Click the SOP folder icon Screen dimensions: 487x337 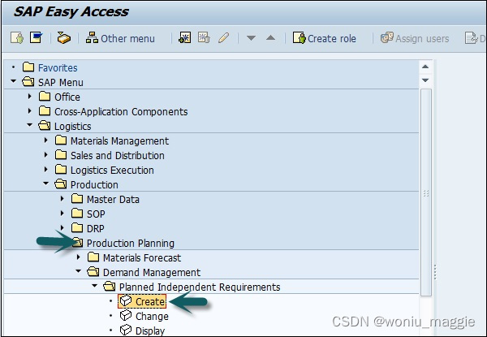point(77,213)
